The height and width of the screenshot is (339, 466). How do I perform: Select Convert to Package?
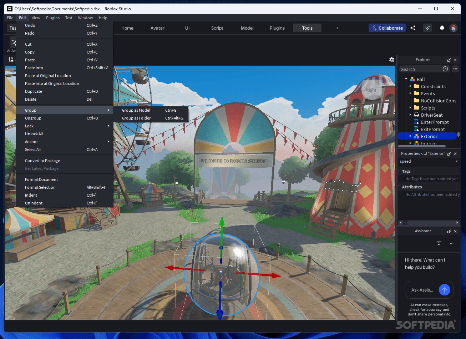pos(65,161)
